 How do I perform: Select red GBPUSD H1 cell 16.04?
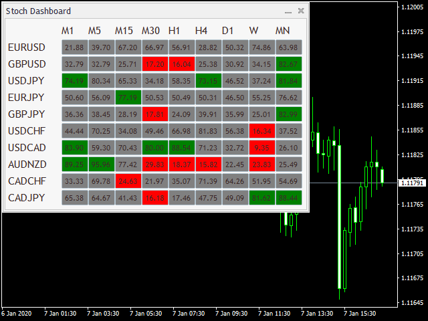181,64
